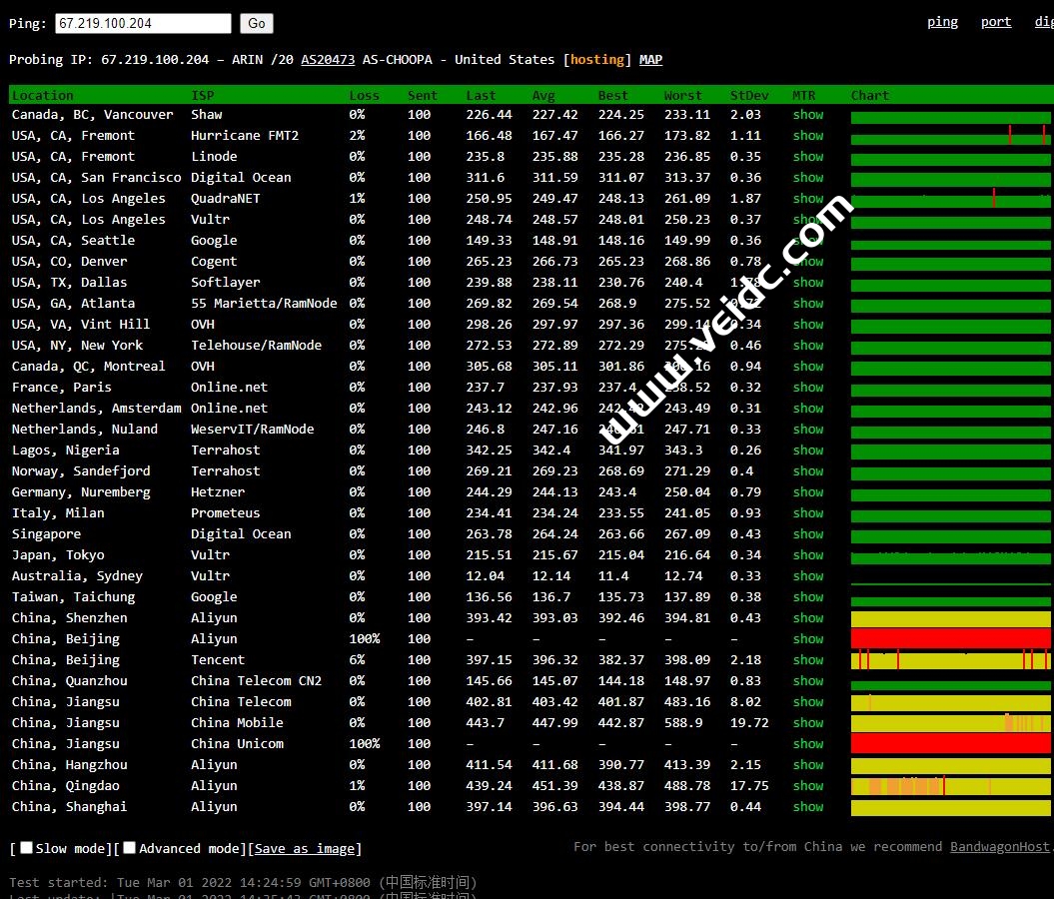The image size is (1054, 899).
Task: Enable the Slow mode checkbox
Action: [27, 848]
